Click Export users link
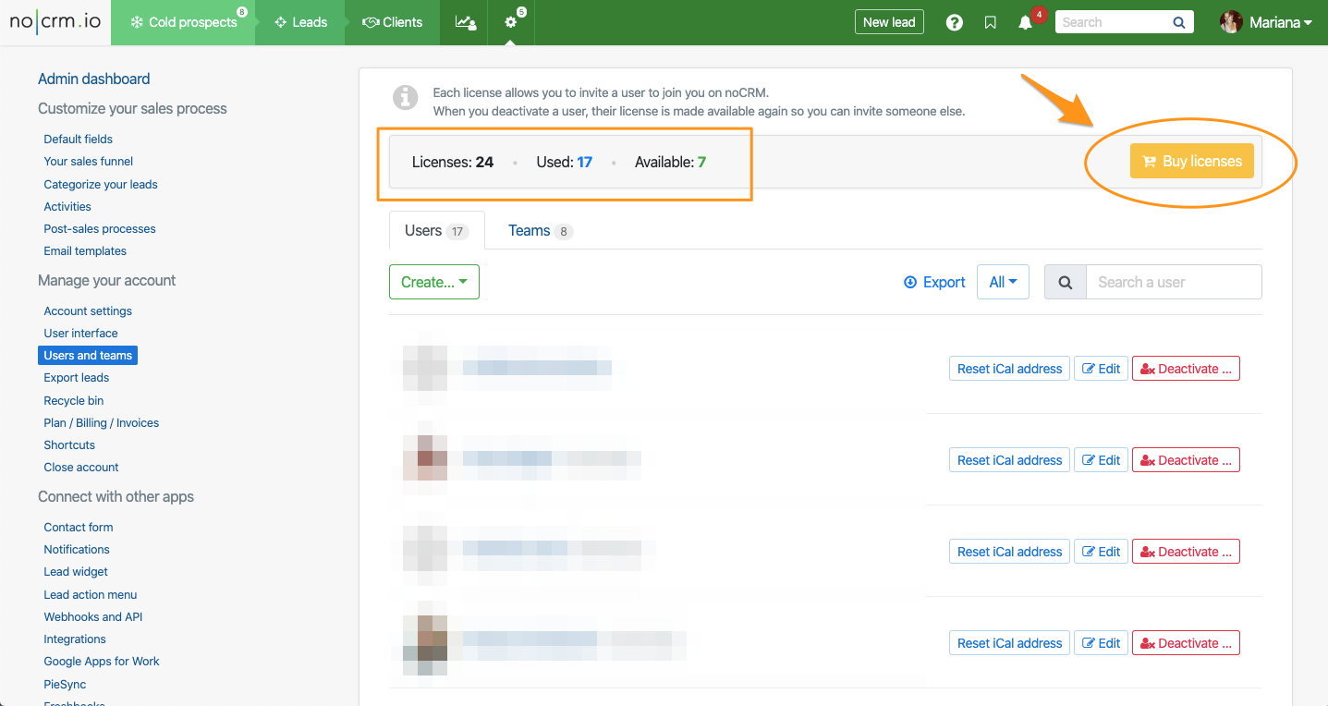Viewport: 1328px width, 706px height. pos(934,283)
